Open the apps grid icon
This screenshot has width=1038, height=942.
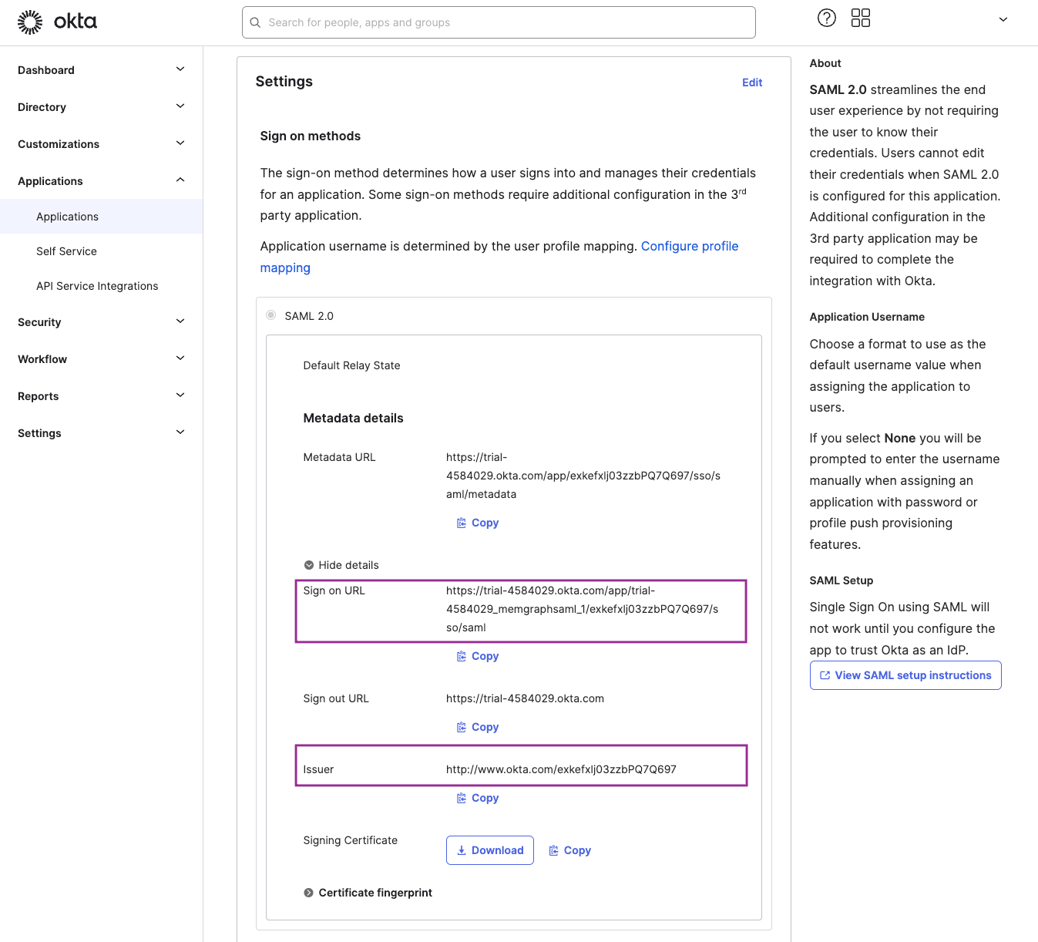pyautogui.click(x=861, y=18)
